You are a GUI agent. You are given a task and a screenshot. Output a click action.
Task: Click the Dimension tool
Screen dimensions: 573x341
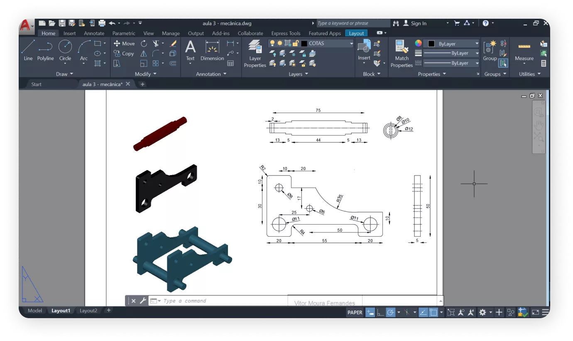coord(212,50)
